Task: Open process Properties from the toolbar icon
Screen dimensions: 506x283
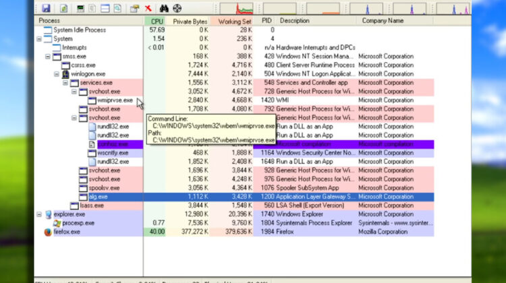Action: [x=134, y=8]
